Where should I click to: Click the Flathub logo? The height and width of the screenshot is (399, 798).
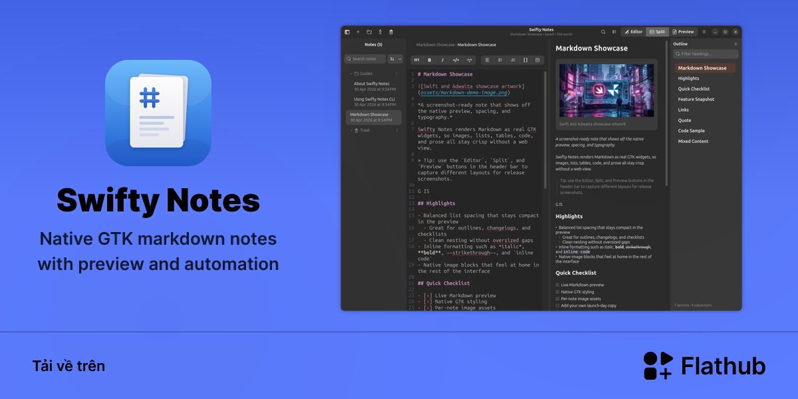(704, 366)
